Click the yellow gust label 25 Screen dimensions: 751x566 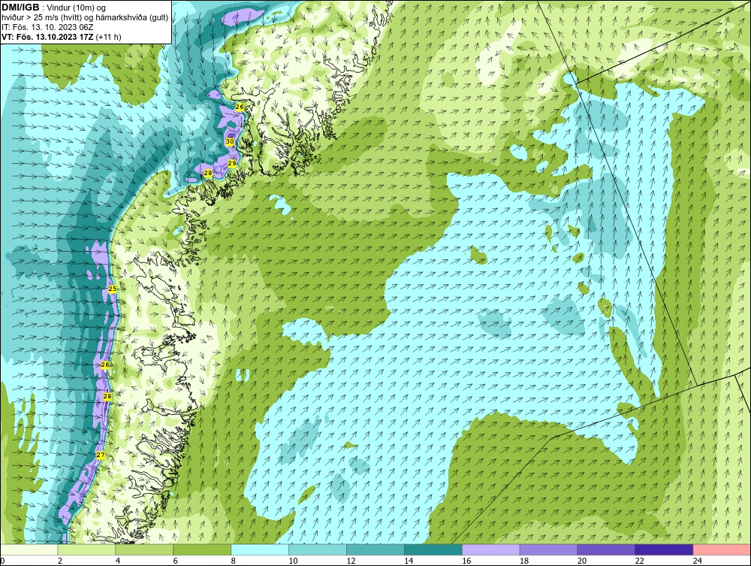point(113,289)
